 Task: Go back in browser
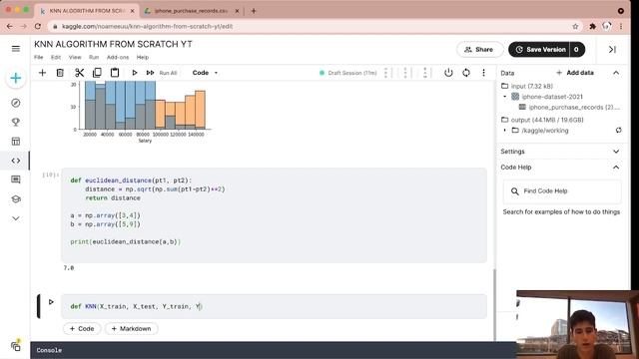9,26
